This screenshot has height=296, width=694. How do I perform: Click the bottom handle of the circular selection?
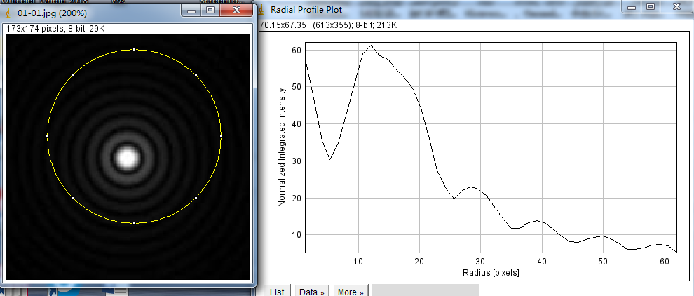click(x=134, y=223)
